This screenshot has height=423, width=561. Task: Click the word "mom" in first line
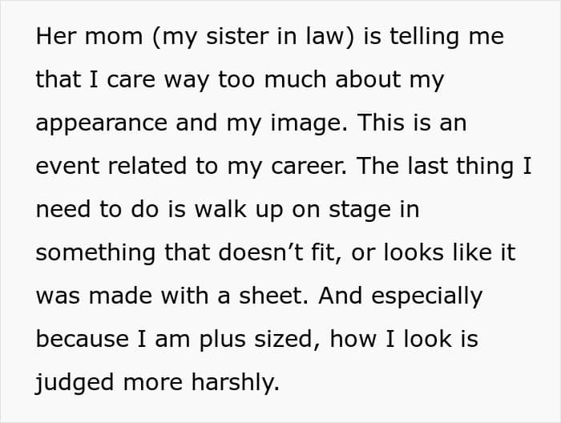[114, 38]
